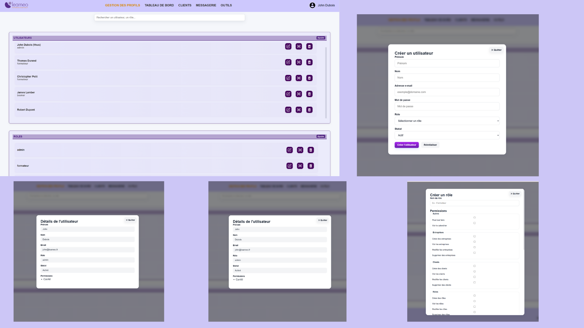Image resolution: width=584 pixels, height=328 pixels.
Task: Enable 'Créer des entreprises' permission checkbox
Action: 474,236
